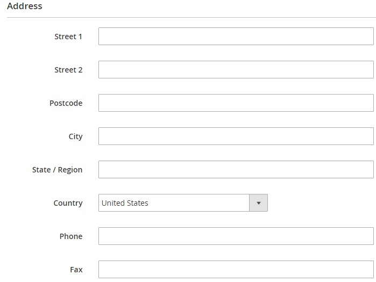The image size is (376, 282).
Task: Click the "United States" selected value text
Action: click(125, 203)
